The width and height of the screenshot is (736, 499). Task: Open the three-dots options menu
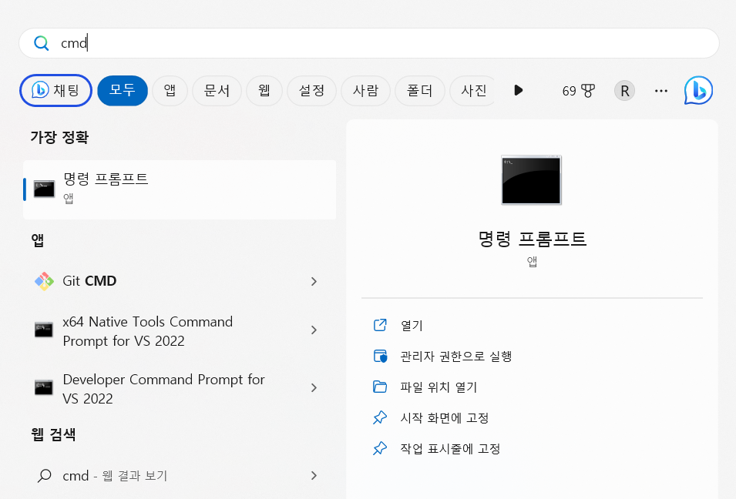[661, 91]
